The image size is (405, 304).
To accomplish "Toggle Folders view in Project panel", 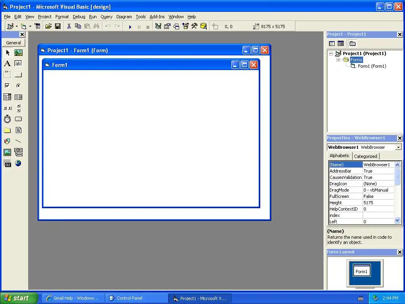I will click(352, 44).
